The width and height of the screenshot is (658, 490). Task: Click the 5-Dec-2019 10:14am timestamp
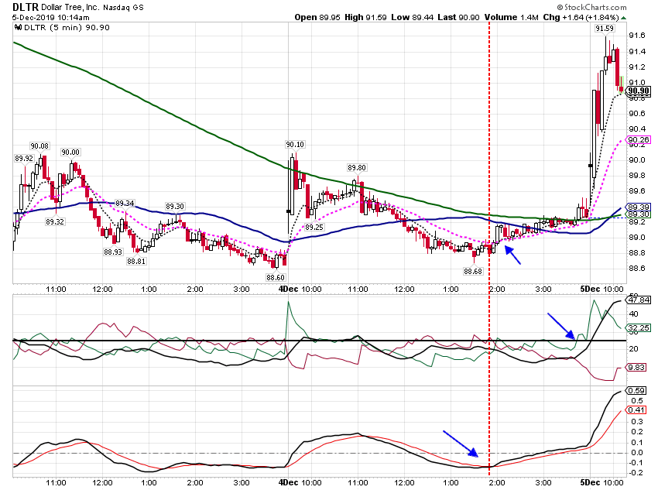[51, 18]
